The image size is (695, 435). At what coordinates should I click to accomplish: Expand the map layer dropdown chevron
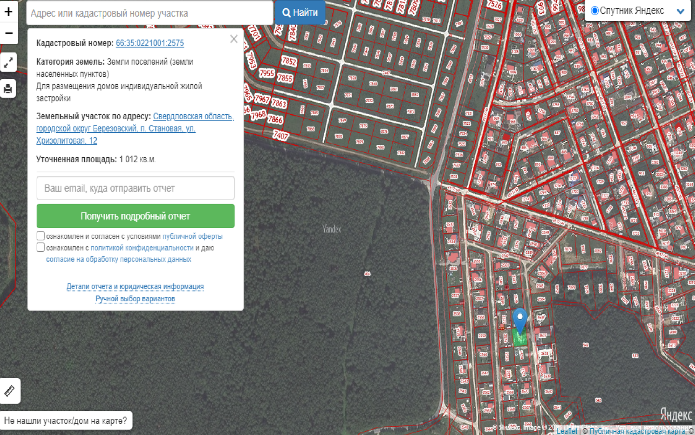click(x=681, y=11)
